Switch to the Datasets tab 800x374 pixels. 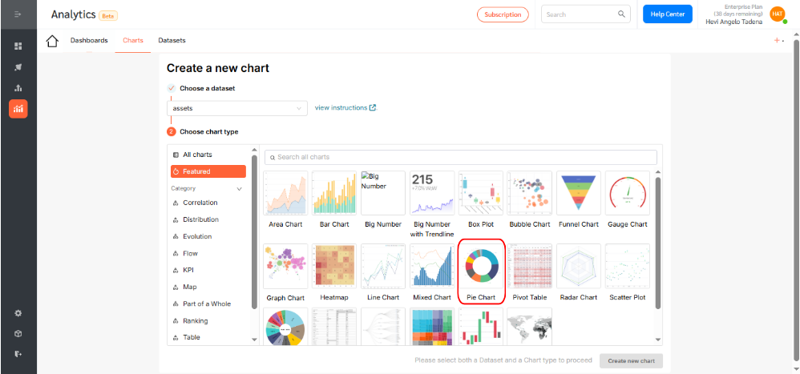coord(172,40)
